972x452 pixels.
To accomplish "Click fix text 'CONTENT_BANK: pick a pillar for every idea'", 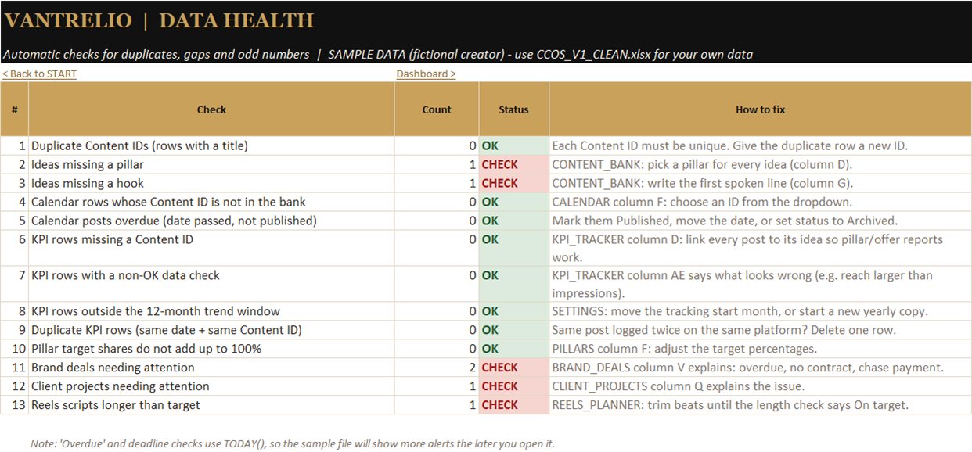I will point(760,164).
